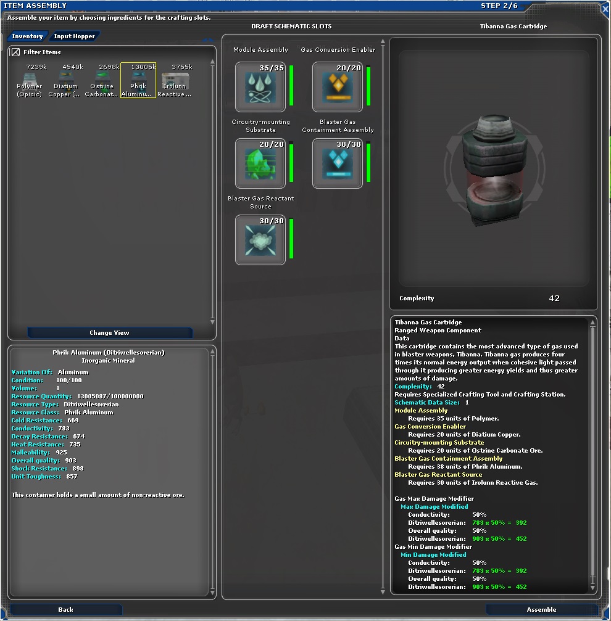Click the Back button

(65, 609)
